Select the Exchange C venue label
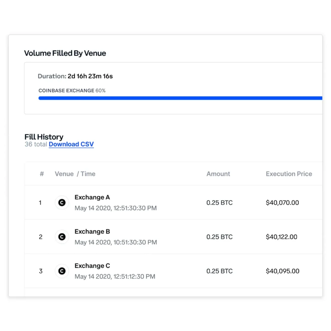331x331 pixels. pos(92,266)
